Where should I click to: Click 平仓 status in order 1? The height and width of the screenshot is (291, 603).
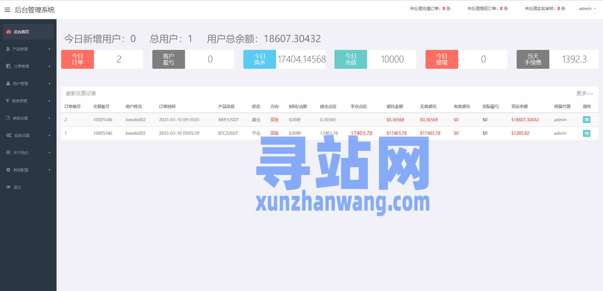[256, 133]
